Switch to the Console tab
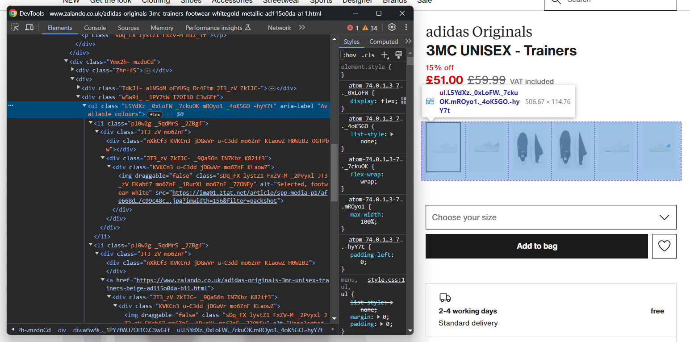The height and width of the screenshot is (342, 690). 95,28
